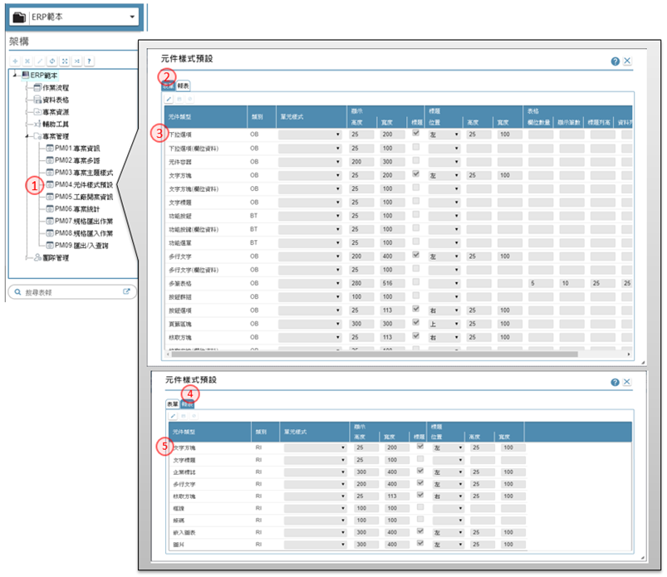Collapse the ERP範本 root tree node arrow
The image size is (667, 577).
point(15,76)
